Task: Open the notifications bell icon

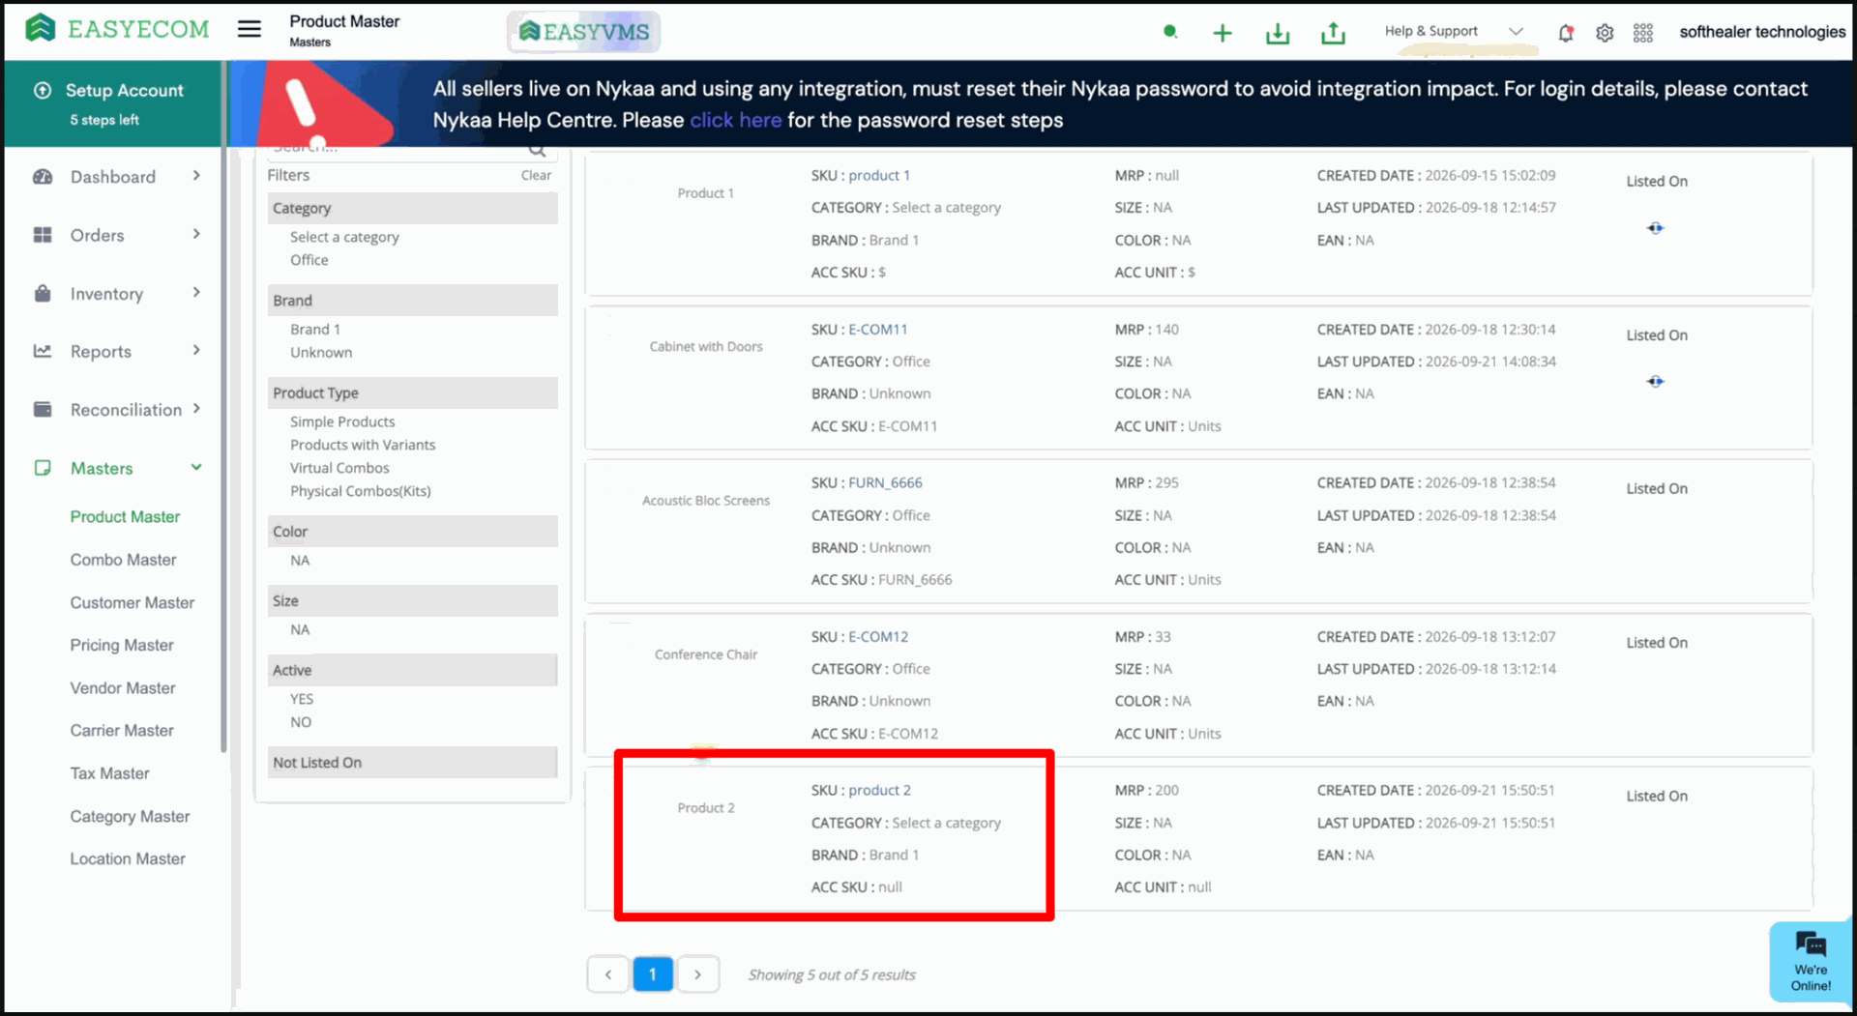Action: click(x=1565, y=33)
